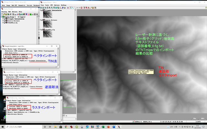Expand CRS row in Triangle Interpolation Layer Info

(2, 59)
